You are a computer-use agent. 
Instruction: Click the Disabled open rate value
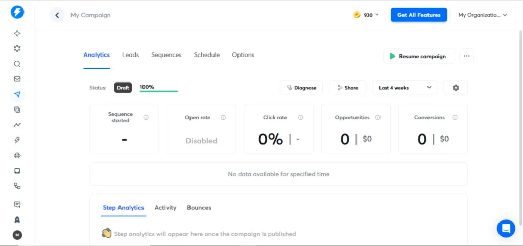[x=201, y=141]
